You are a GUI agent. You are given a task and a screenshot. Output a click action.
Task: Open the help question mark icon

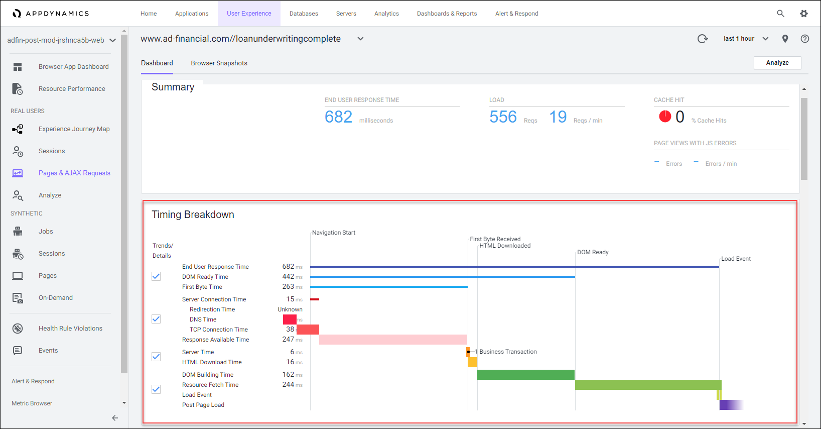pyautogui.click(x=804, y=39)
